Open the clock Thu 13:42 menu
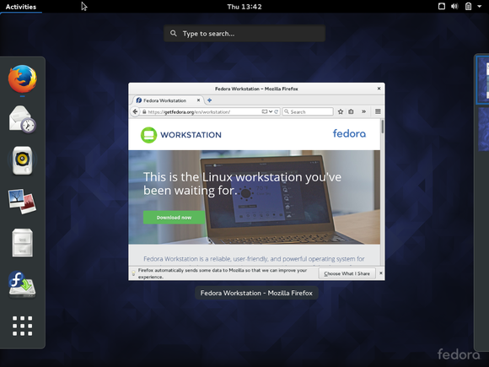This screenshot has width=489, height=367. pyautogui.click(x=244, y=7)
